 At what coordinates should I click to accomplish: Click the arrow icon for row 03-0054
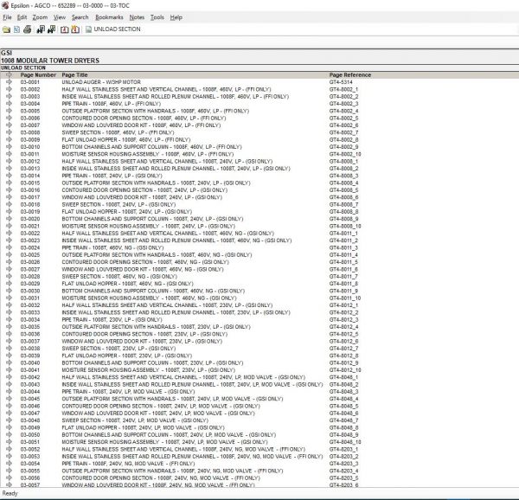[x=9, y=464]
